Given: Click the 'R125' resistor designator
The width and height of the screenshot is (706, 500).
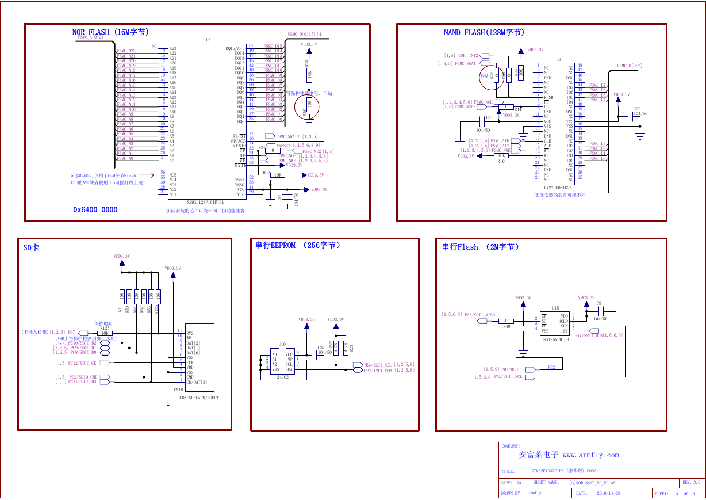Looking at the screenshot, I should point(105,328).
